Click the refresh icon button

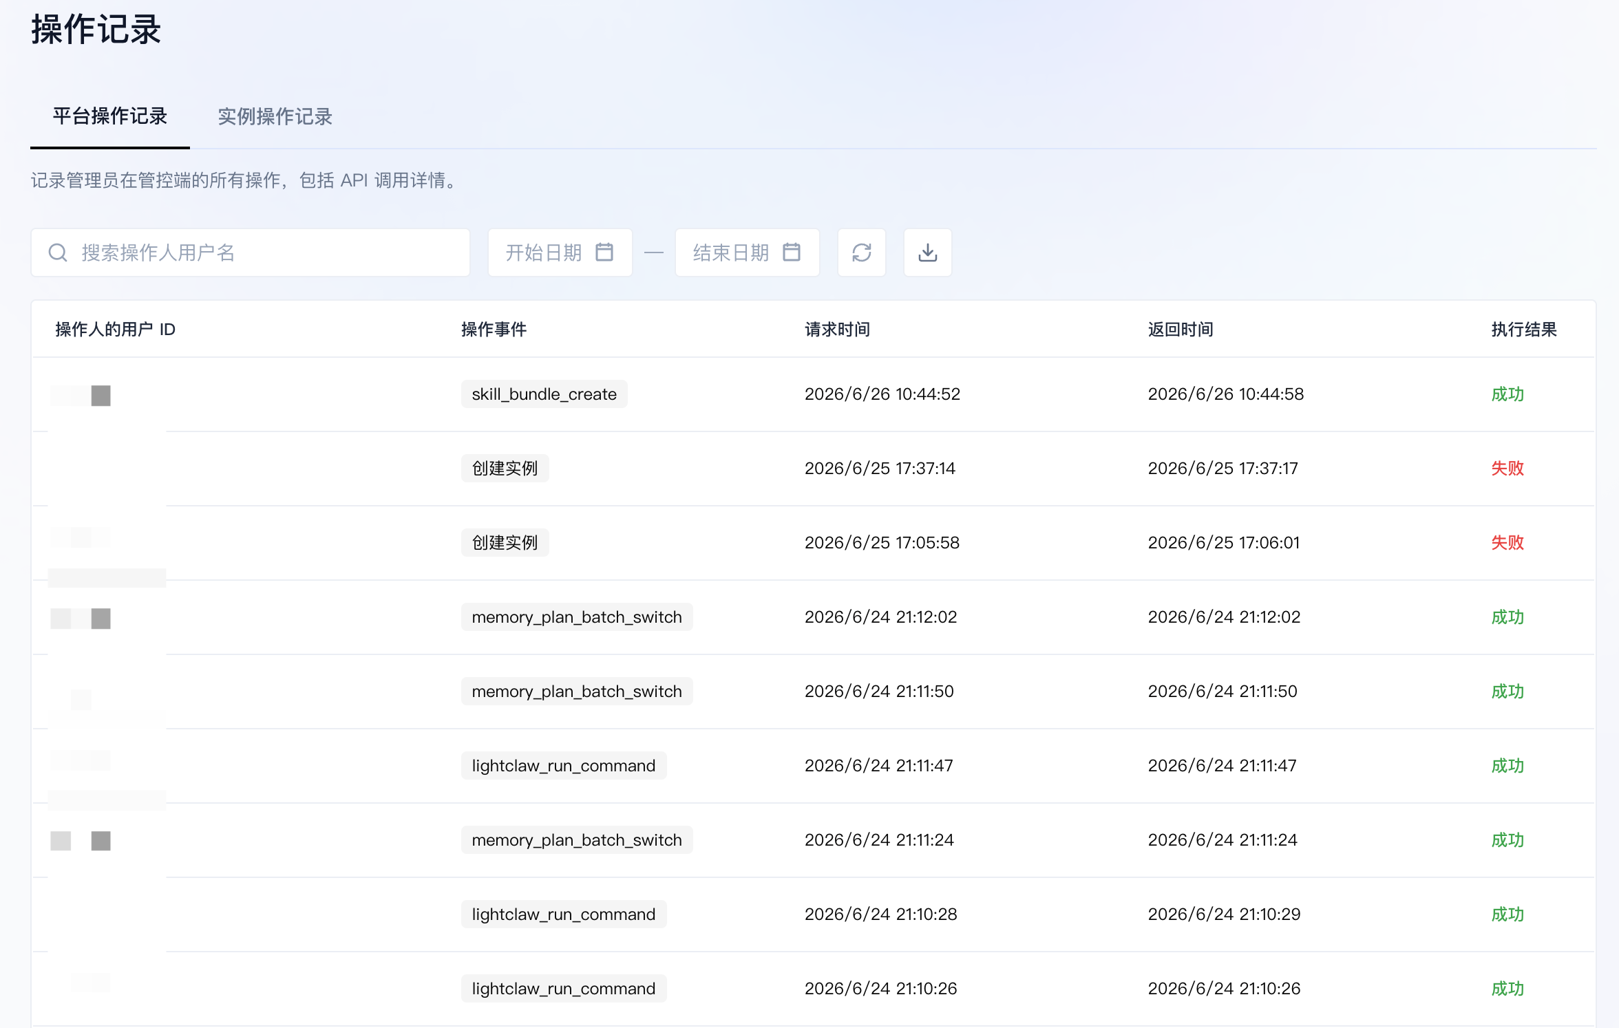[x=861, y=253]
